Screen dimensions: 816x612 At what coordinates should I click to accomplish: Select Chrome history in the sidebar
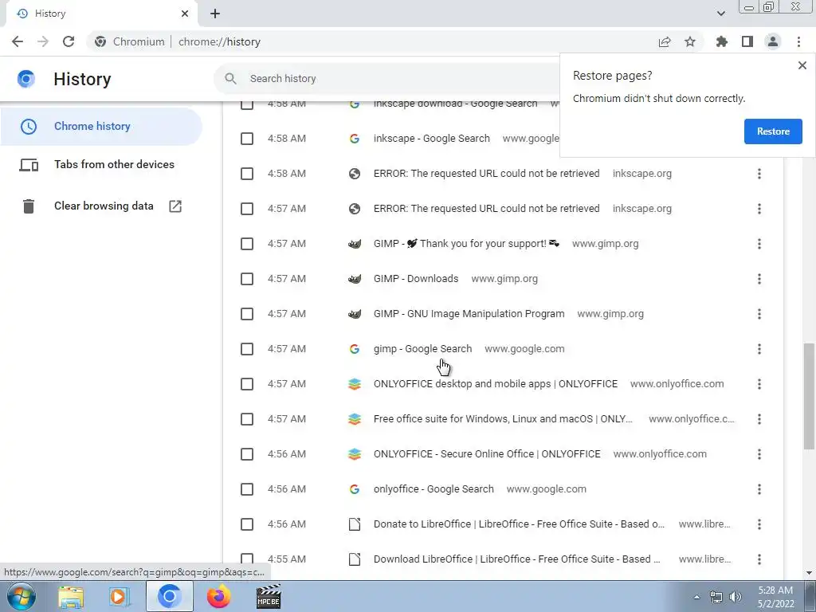pyautogui.click(x=101, y=127)
